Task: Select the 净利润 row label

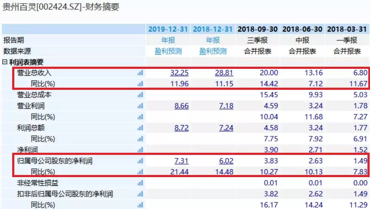Action: 27,150
